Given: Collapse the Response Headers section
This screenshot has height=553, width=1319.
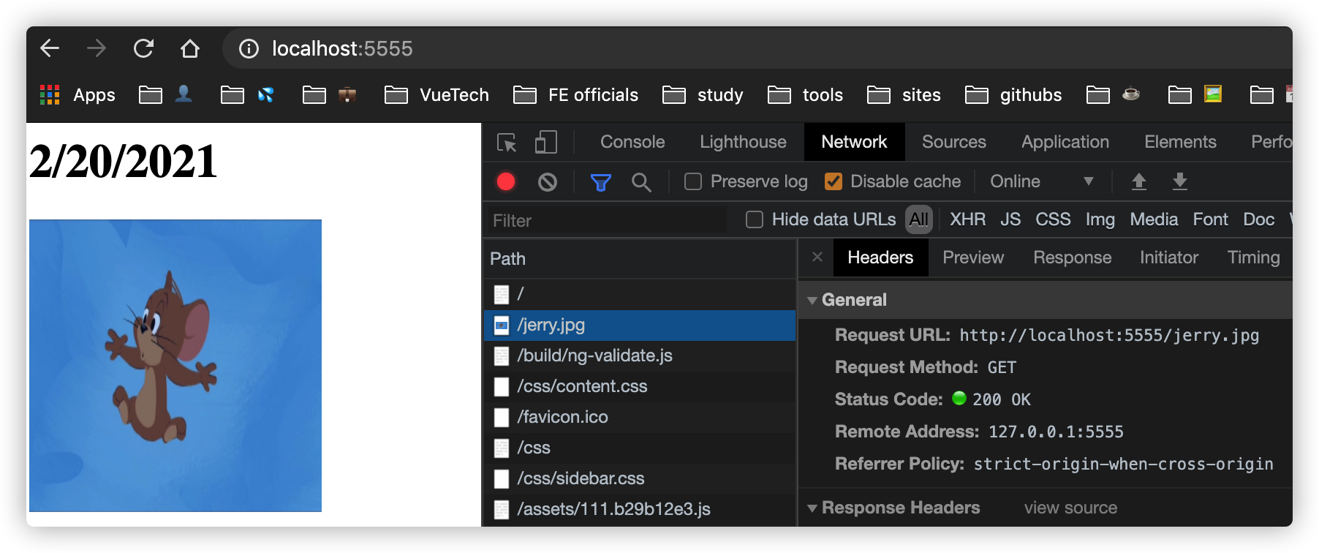Looking at the screenshot, I should tap(812, 508).
